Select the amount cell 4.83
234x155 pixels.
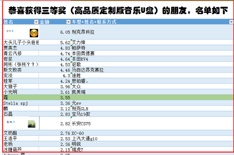pyautogui.click(x=55, y=48)
